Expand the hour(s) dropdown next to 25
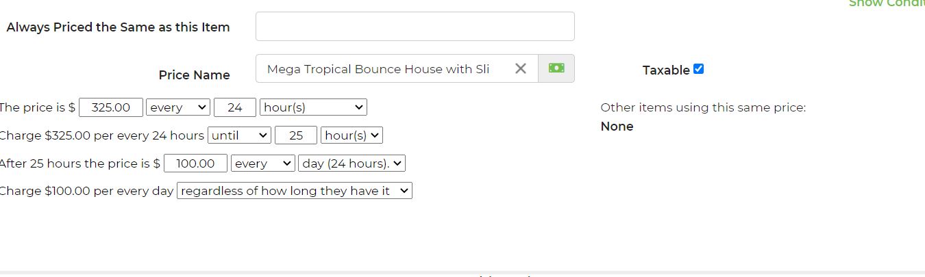This screenshot has height=277, width=925. click(x=351, y=135)
